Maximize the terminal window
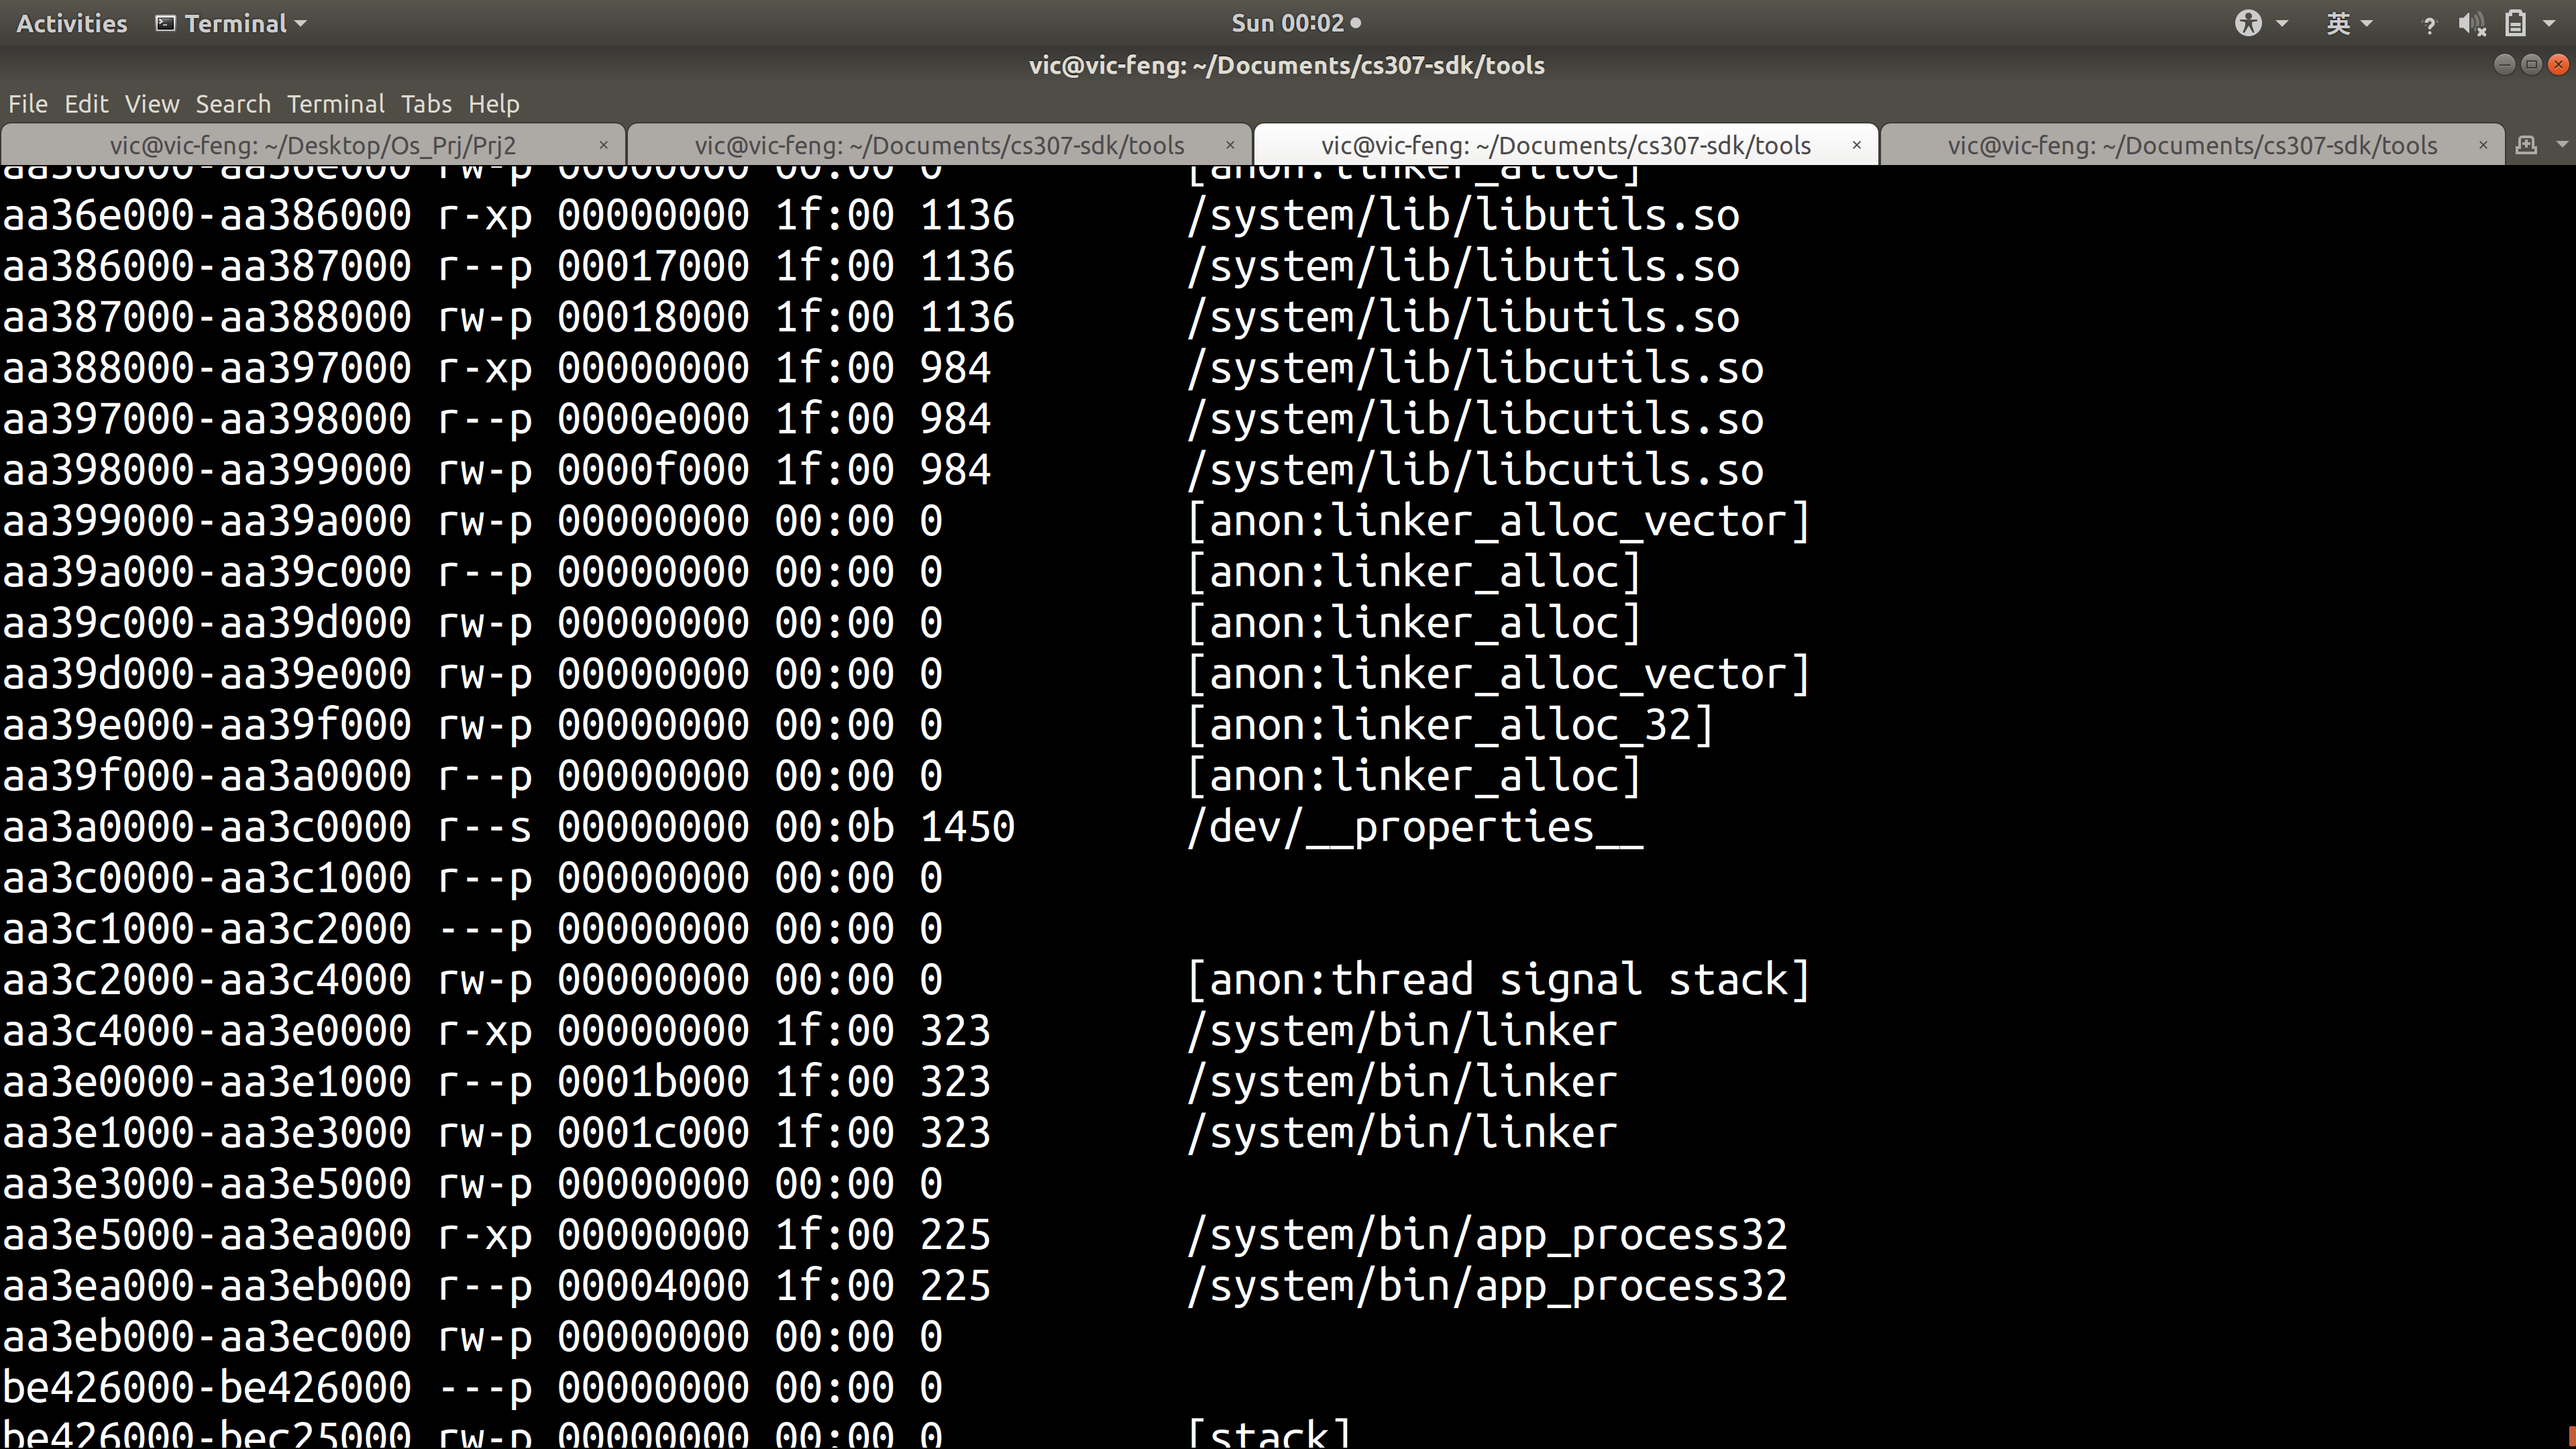The height and width of the screenshot is (1449, 2576). pyautogui.click(x=2531, y=65)
